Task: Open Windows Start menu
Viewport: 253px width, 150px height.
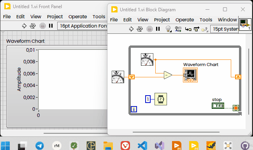Action: (5, 146)
